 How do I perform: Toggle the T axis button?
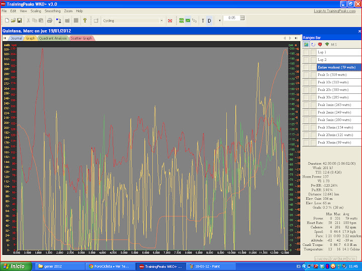203,21
